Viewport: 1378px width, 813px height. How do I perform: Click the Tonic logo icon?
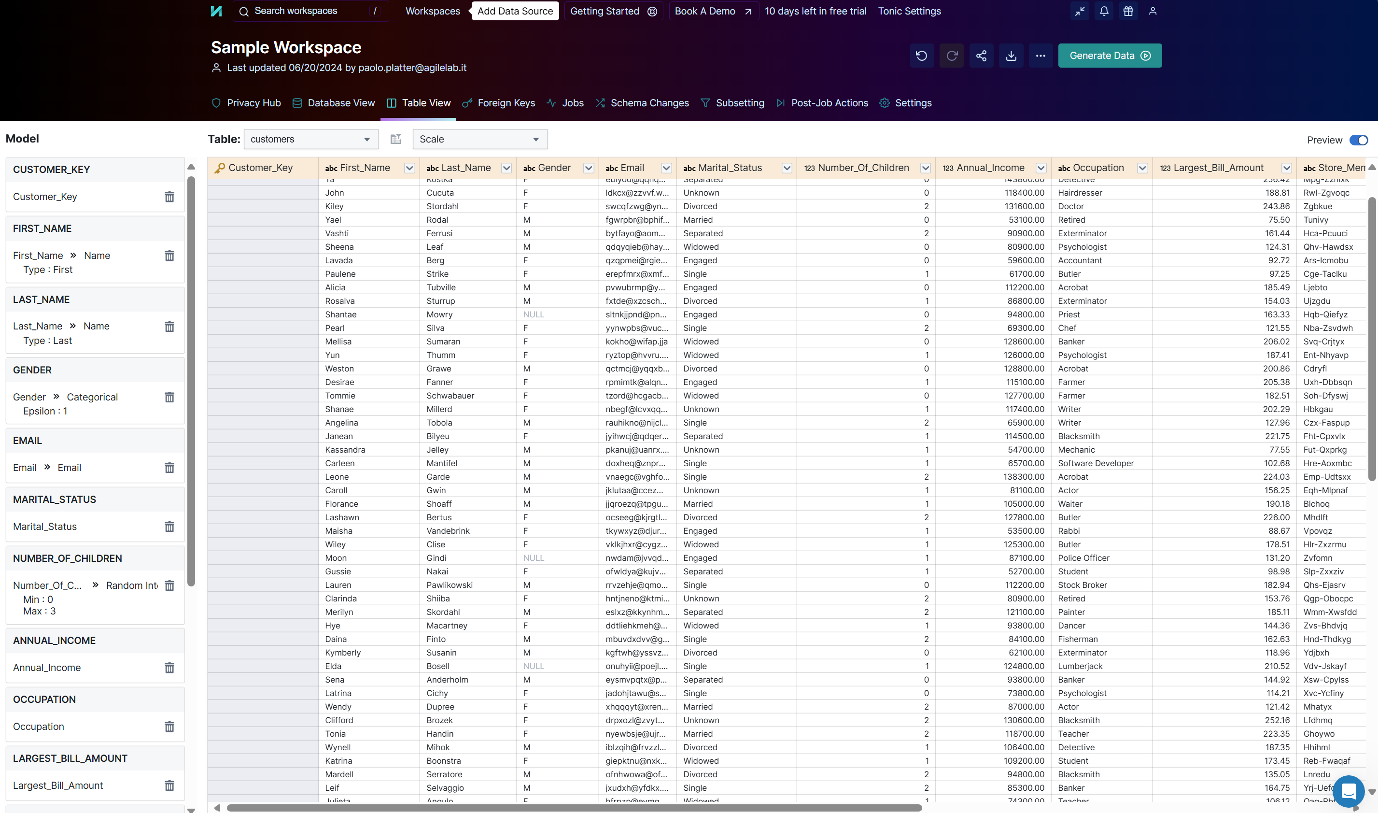(216, 11)
